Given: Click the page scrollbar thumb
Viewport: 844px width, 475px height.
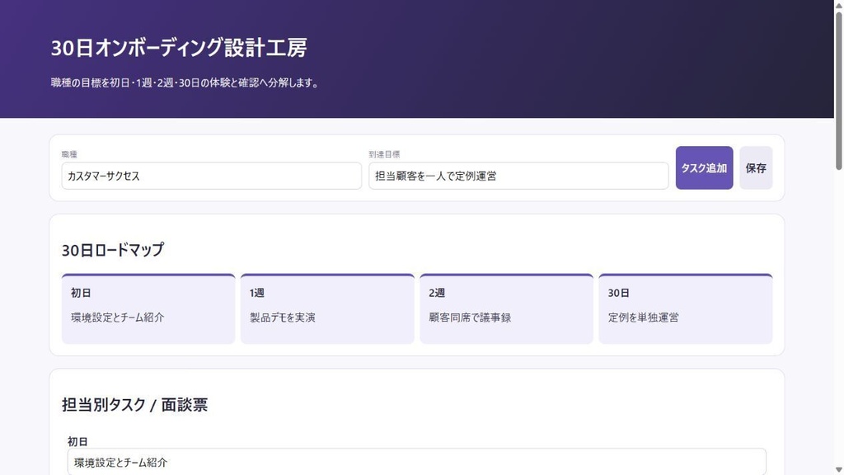Looking at the screenshot, I should (838, 90).
